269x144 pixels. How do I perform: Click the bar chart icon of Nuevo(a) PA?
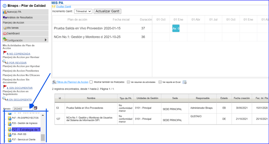click(x=5, y=12)
